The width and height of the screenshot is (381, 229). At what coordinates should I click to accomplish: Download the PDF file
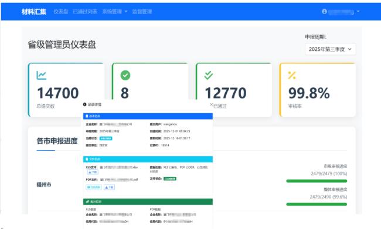pos(110,187)
